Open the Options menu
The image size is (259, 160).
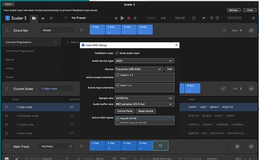pos(8,4)
